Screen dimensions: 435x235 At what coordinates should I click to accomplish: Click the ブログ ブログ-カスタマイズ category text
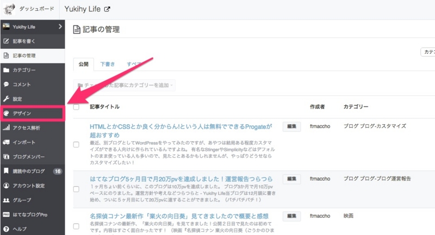375,126
